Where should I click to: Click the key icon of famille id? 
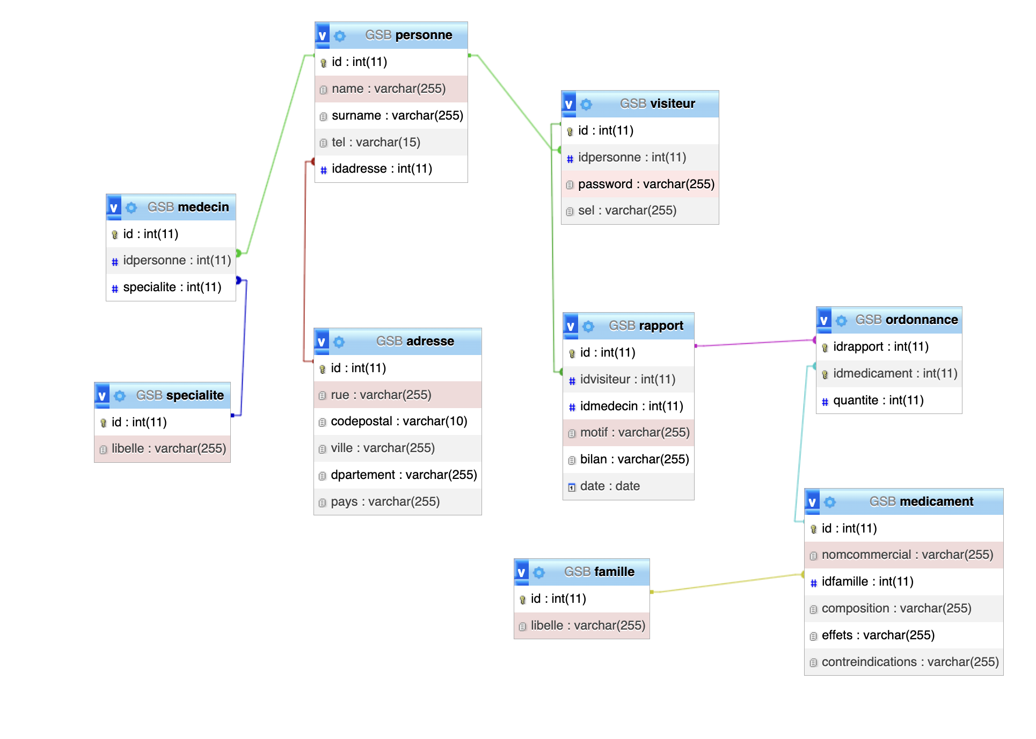(x=522, y=600)
